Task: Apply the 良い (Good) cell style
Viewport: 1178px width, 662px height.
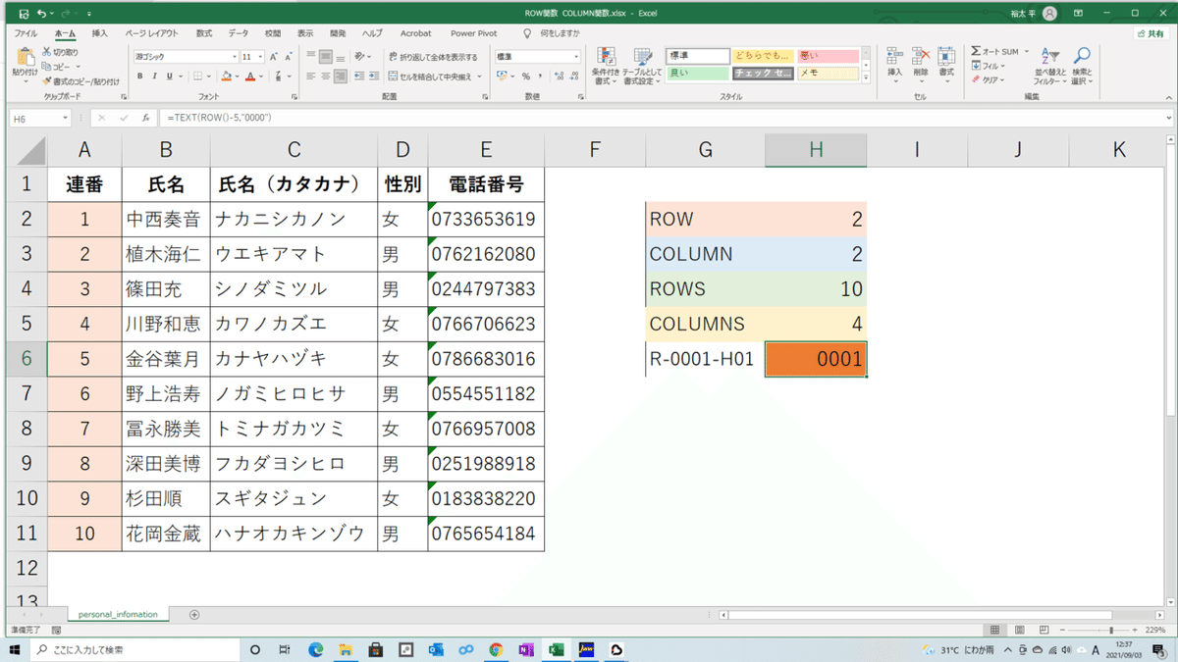Action: [x=698, y=73]
